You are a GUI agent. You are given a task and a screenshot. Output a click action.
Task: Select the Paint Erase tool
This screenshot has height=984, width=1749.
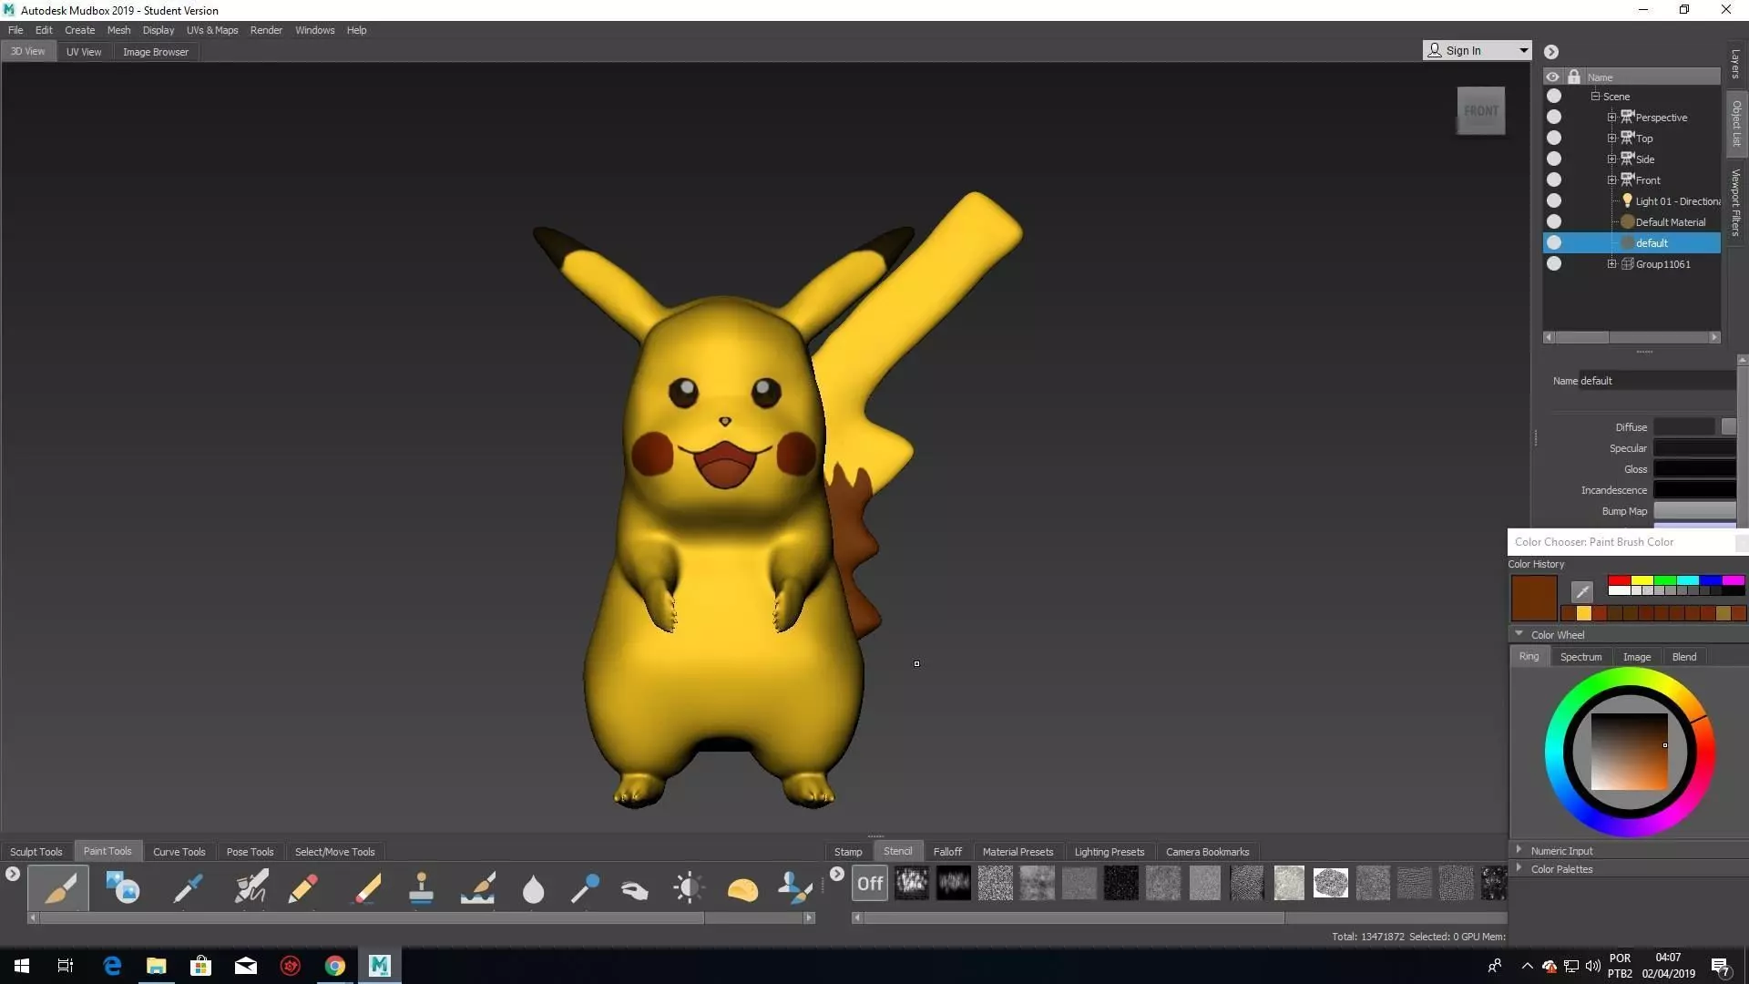coord(367,887)
